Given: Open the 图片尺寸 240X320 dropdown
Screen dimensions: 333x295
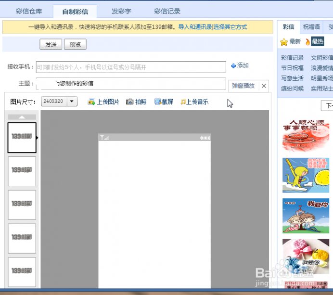Looking at the screenshot, I should 59,102.
